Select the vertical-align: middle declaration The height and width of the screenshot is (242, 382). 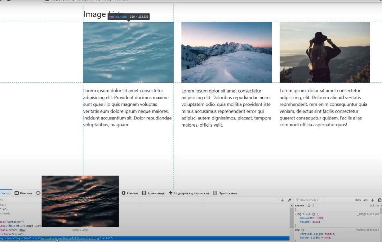coord(318,234)
